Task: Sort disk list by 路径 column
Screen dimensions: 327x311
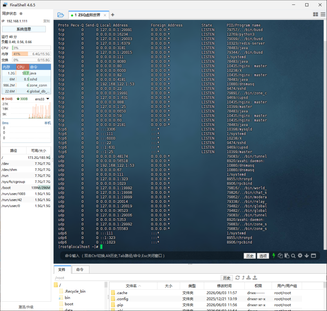Action: [x=13, y=151]
